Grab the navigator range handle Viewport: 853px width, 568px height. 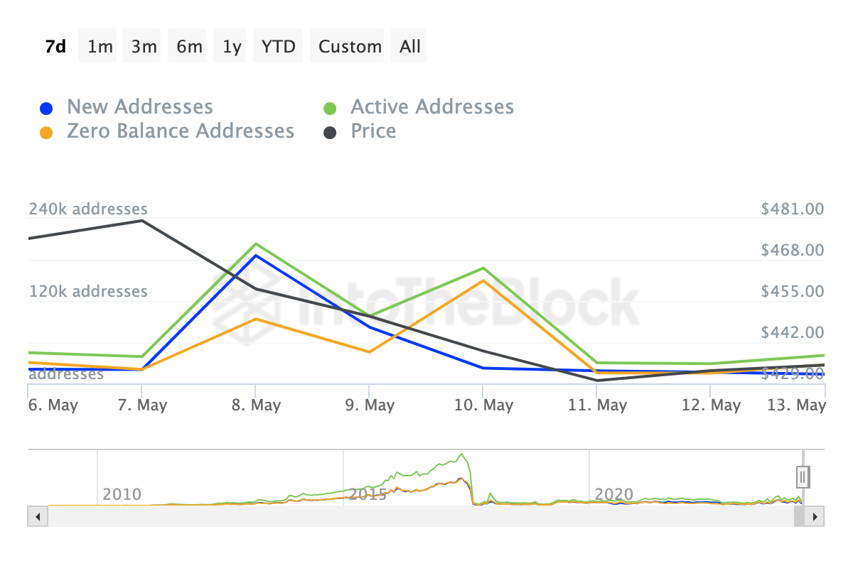[x=803, y=476]
